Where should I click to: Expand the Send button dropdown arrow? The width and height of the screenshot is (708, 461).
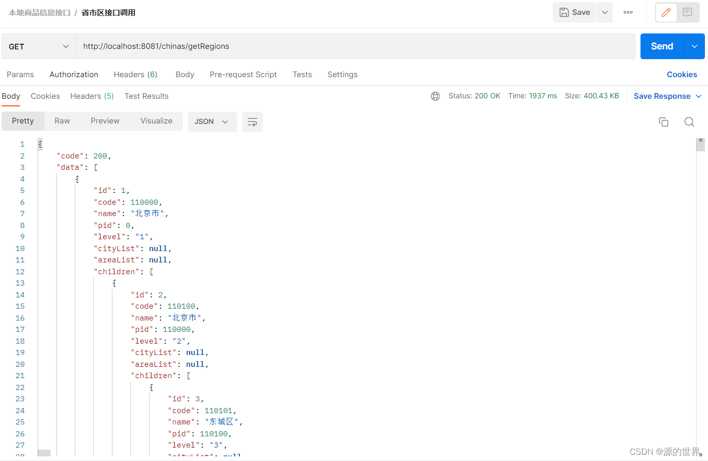click(695, 46)
